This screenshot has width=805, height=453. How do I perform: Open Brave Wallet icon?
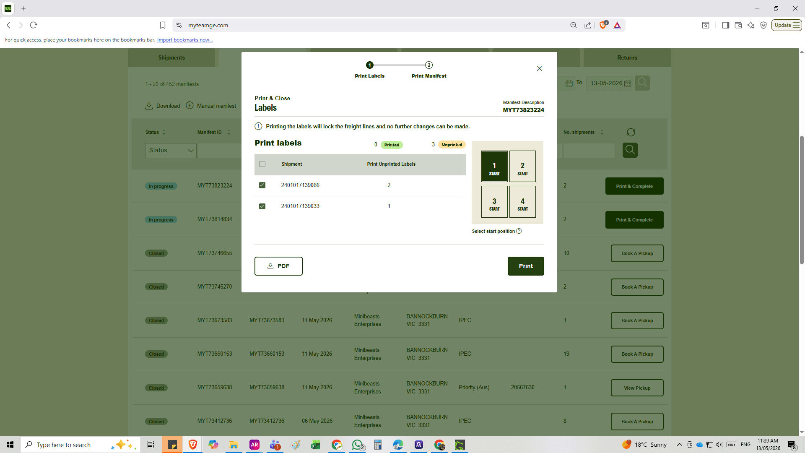(x=738, y=25)
